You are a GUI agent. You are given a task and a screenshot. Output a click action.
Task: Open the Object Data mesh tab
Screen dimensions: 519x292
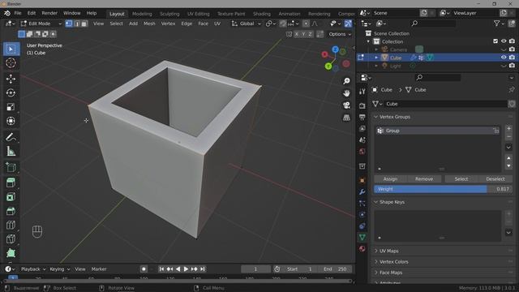pos(362,237)
